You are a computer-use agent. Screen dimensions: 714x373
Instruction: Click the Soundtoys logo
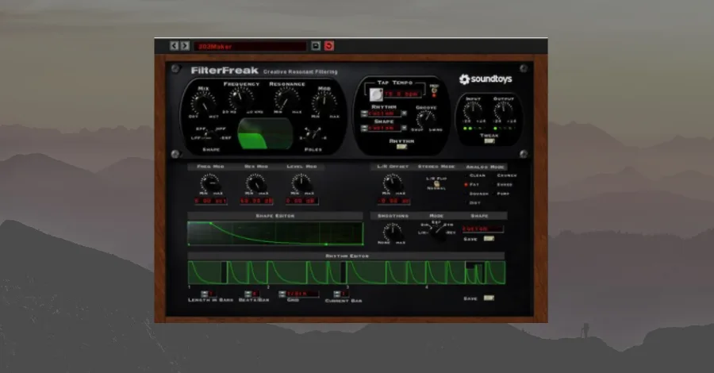click(x=486, y=79)
